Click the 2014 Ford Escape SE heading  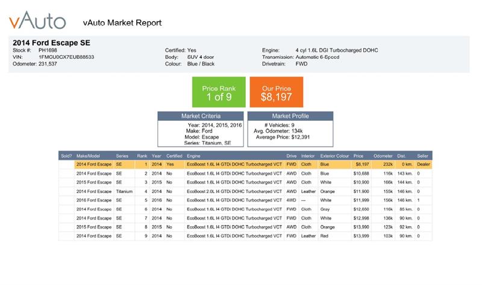click(51, 43)
